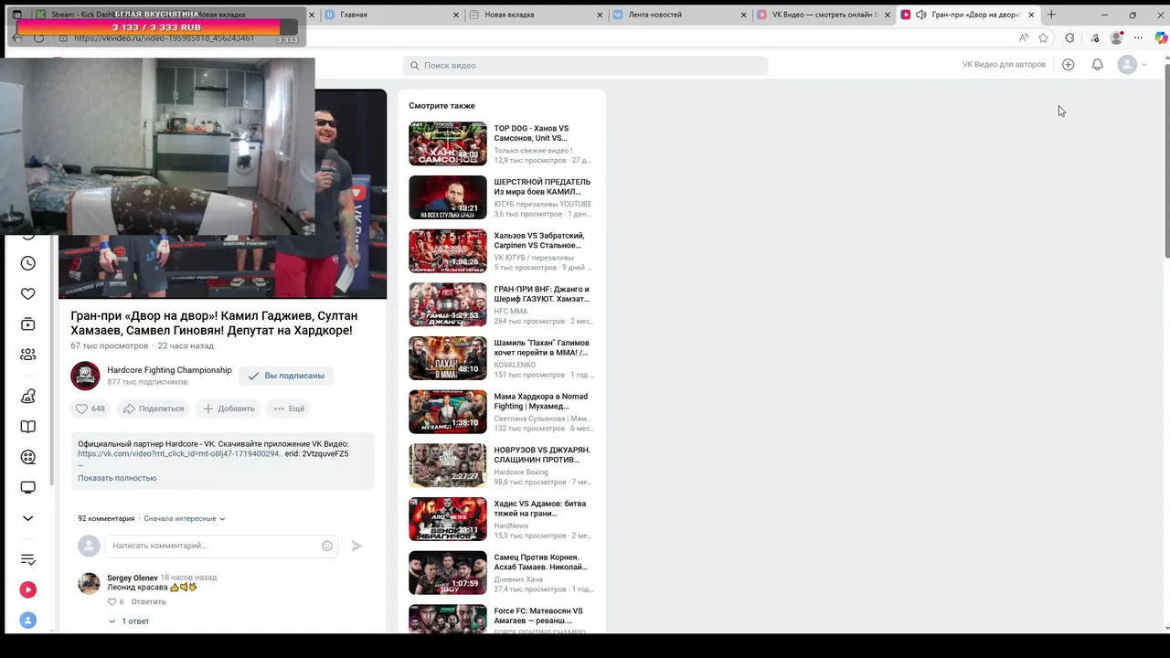
Task: Click the Поиск видео search field
Action: pos(585,66)
